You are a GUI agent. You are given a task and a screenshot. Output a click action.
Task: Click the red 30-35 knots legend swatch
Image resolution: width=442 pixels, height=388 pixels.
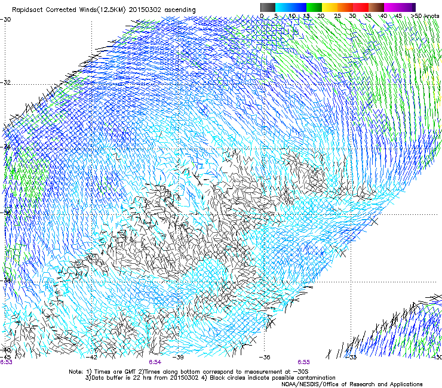pyautogui.click(x=361, y=7)
